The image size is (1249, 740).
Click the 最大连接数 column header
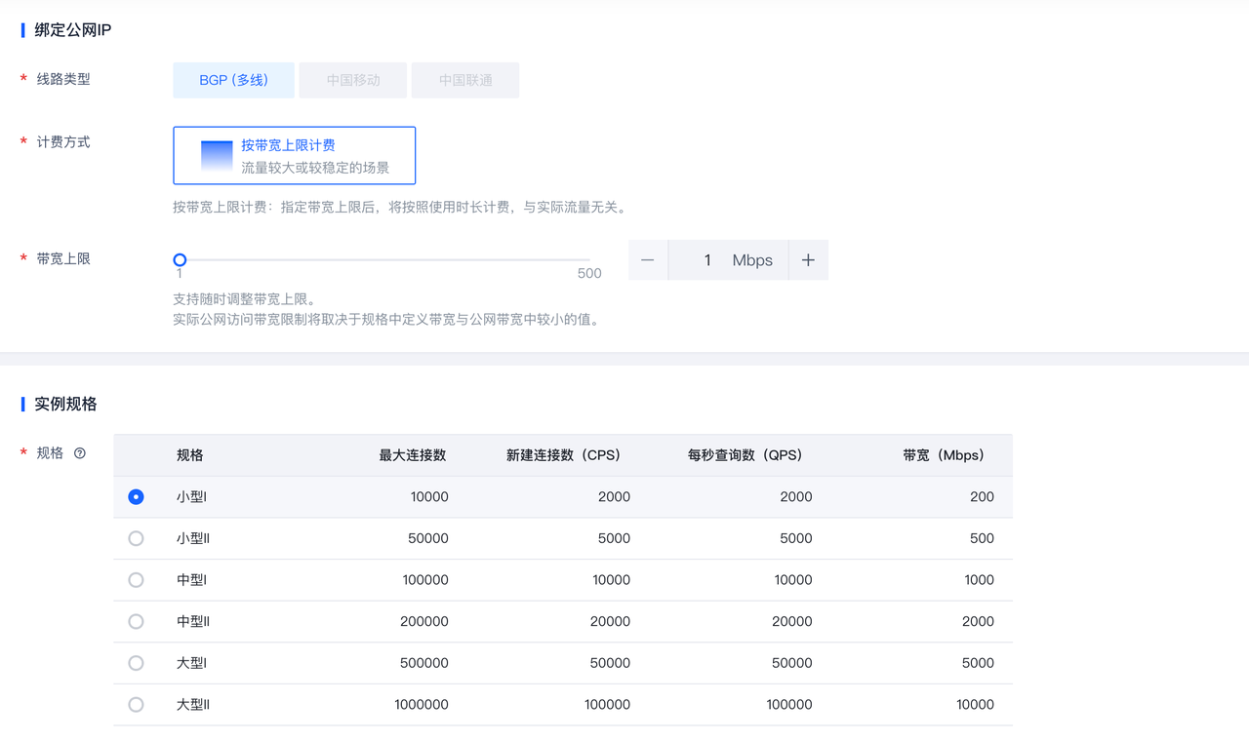coord(413,455)
